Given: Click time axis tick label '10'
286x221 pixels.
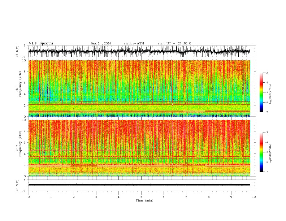Looking at the screenshot, I should (x=254, y=197).
